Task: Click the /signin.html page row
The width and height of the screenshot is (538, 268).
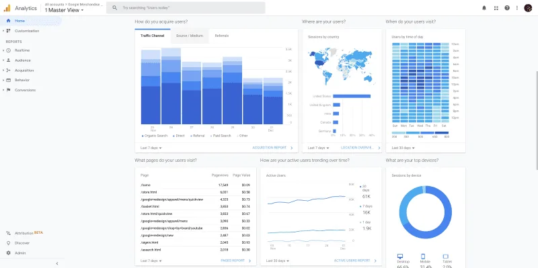Action: point(195,242)
